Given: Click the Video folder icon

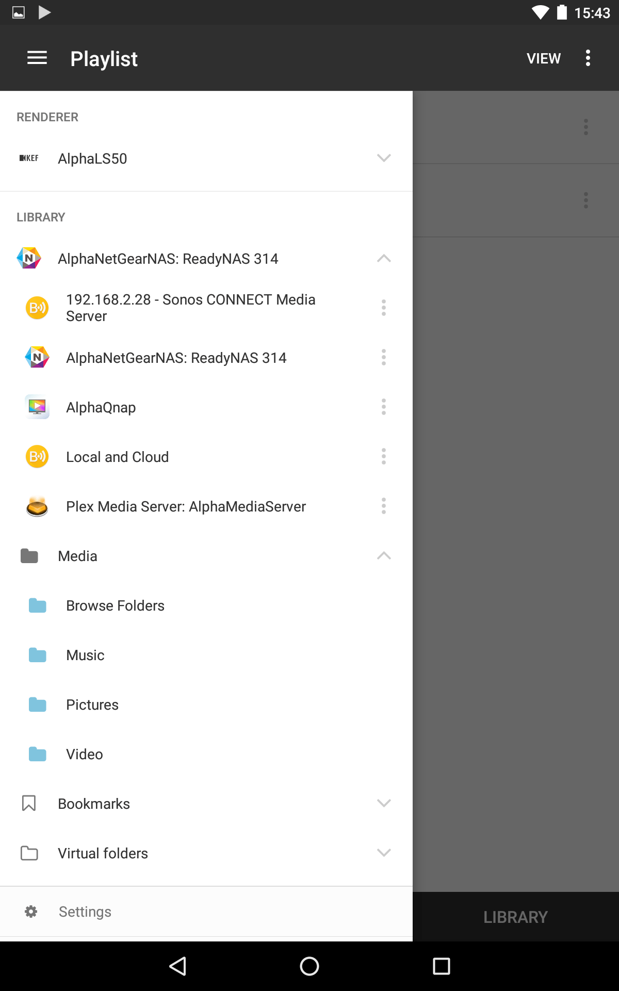Looking at the screenshot, I should coord(38,754).
